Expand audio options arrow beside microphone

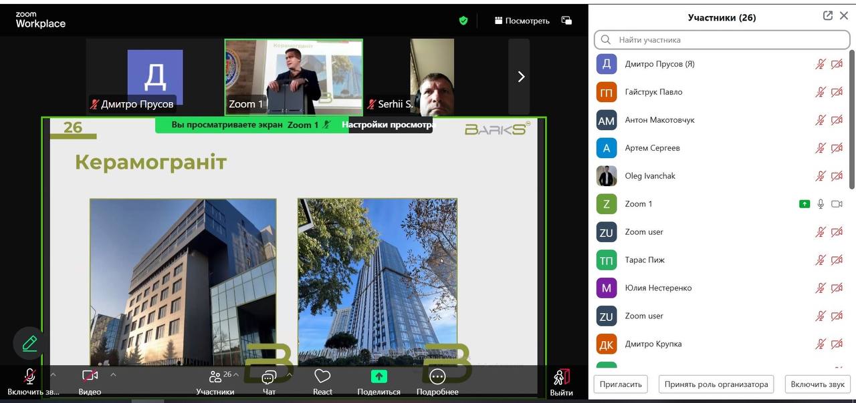(53, 374)
